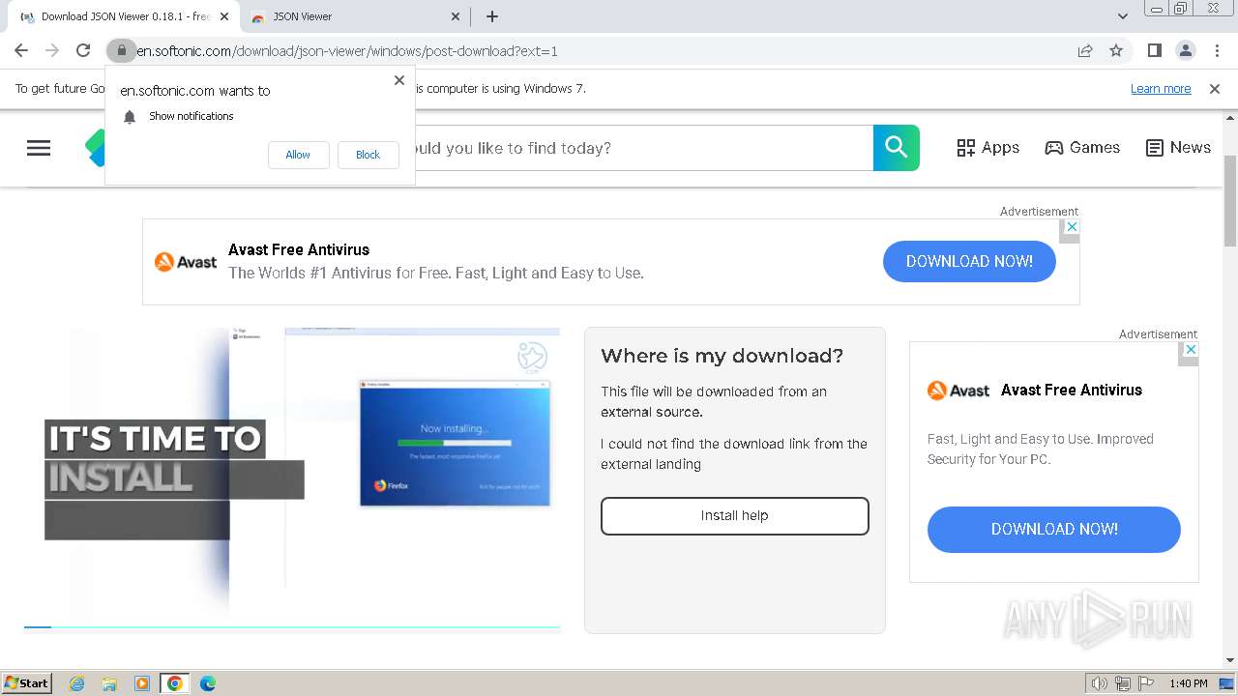Open the Learn more link
1238x696 pixels.
1161,89
